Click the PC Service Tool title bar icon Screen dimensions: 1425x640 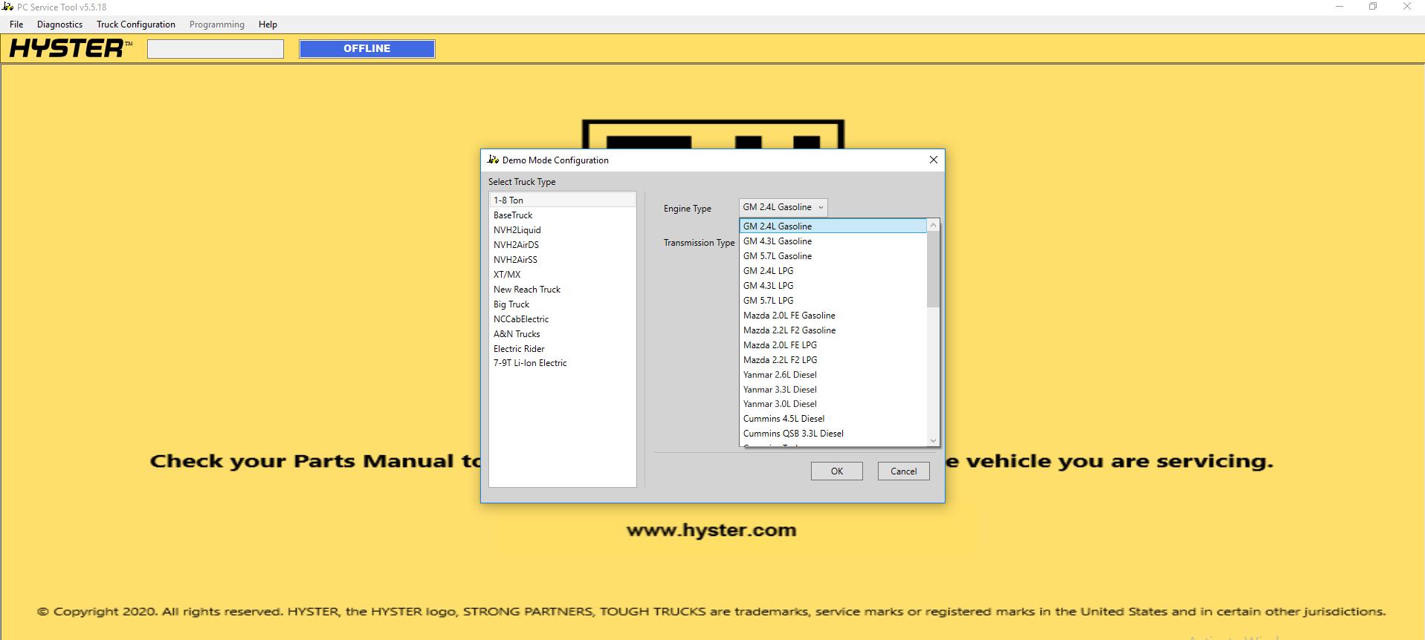(x=8, y=7)
